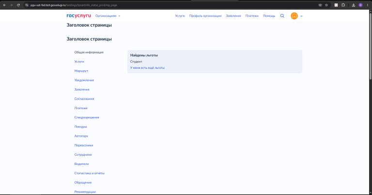This screenshot has height=195, width=372.
Task: Open the browser profile avatar
Action: (x=360, y=5)
